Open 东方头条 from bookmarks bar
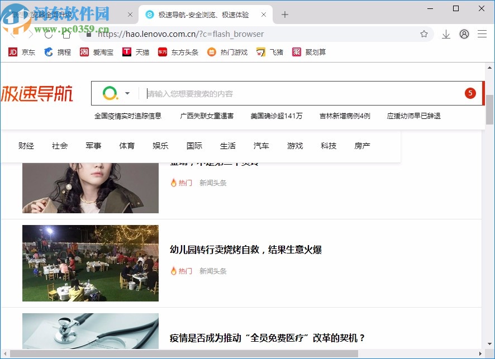495x359 pixels. point(176,52)
